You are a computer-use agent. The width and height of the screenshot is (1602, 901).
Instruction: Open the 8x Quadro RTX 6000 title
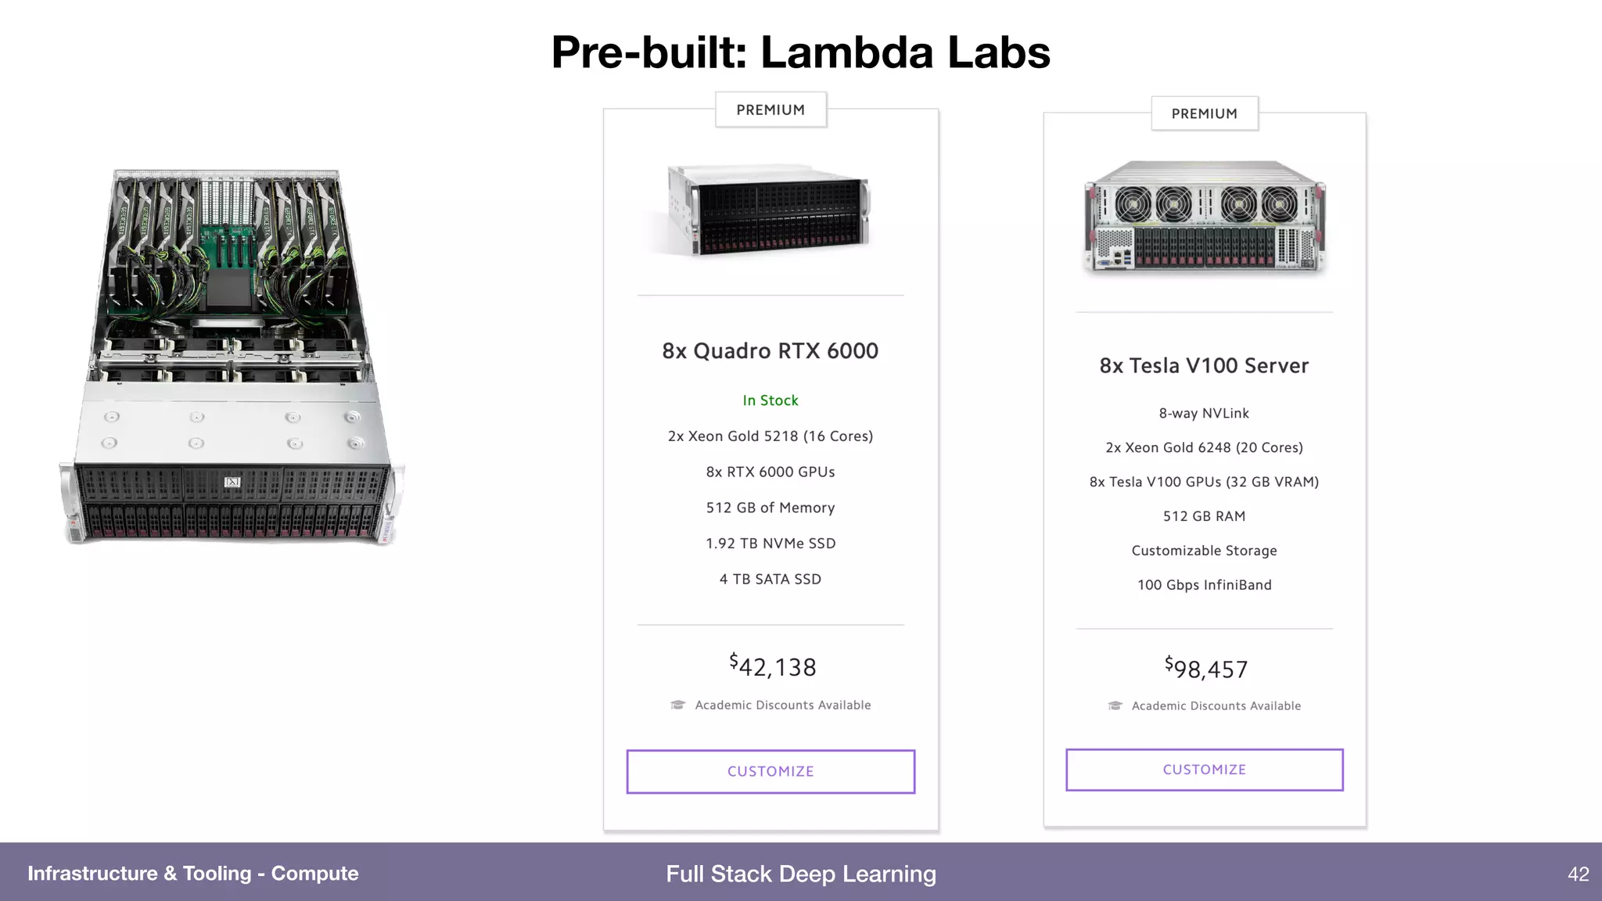click(770, 350)
